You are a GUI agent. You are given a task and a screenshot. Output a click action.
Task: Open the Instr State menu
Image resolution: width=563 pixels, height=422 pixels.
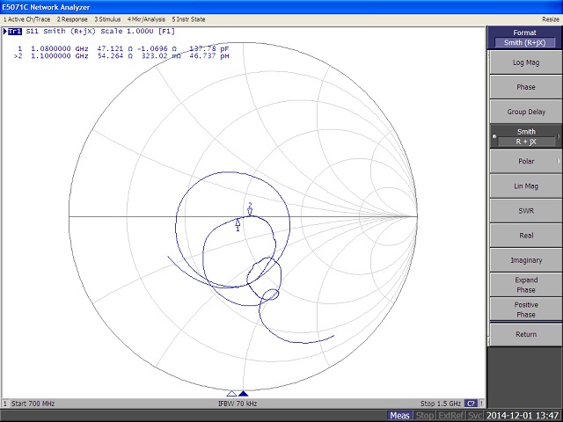click(x=188, y=19)
